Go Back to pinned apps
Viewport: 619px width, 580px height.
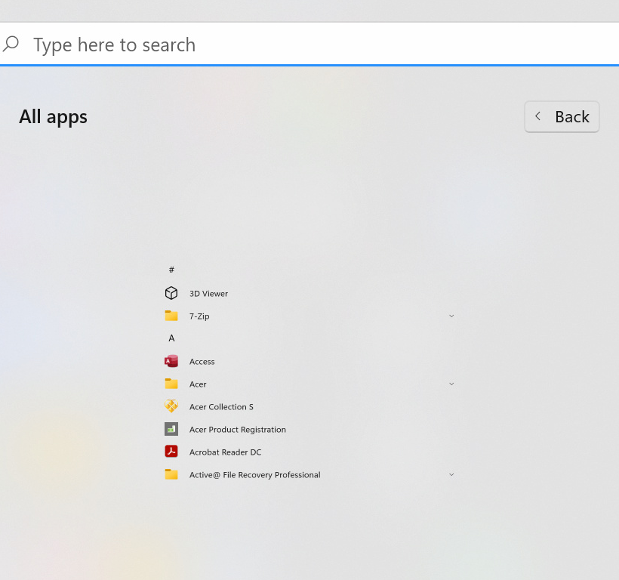click(562, 116)
